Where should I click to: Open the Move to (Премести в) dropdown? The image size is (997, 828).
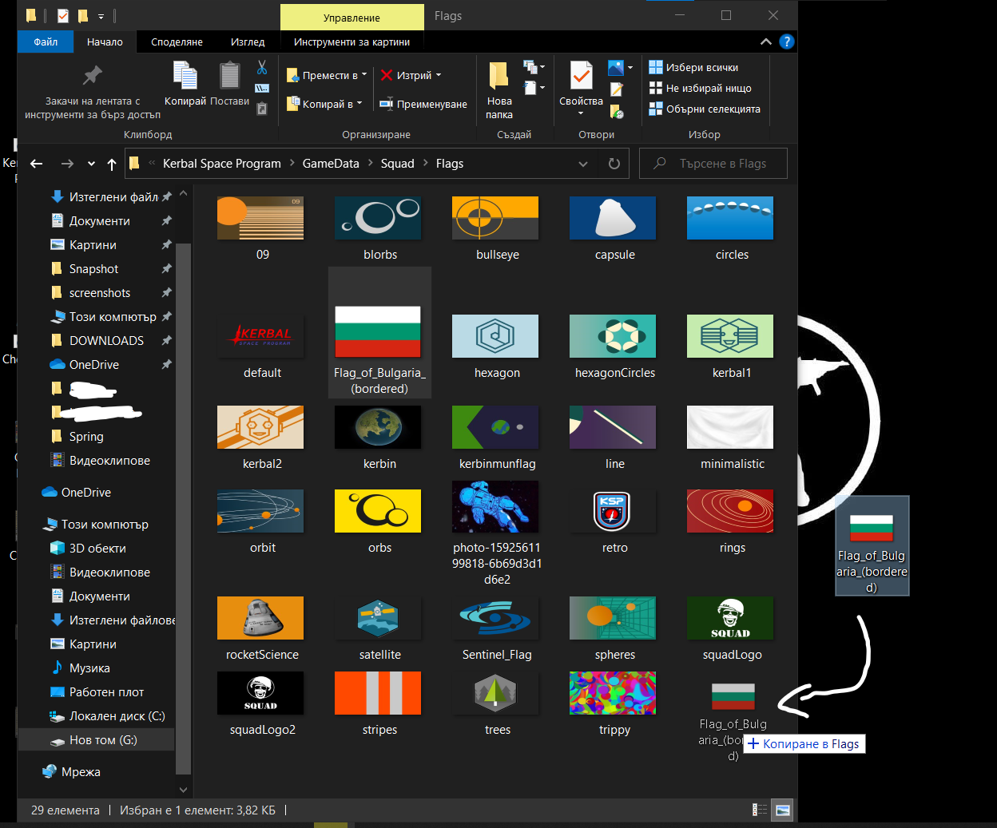(x=328, y=75)
